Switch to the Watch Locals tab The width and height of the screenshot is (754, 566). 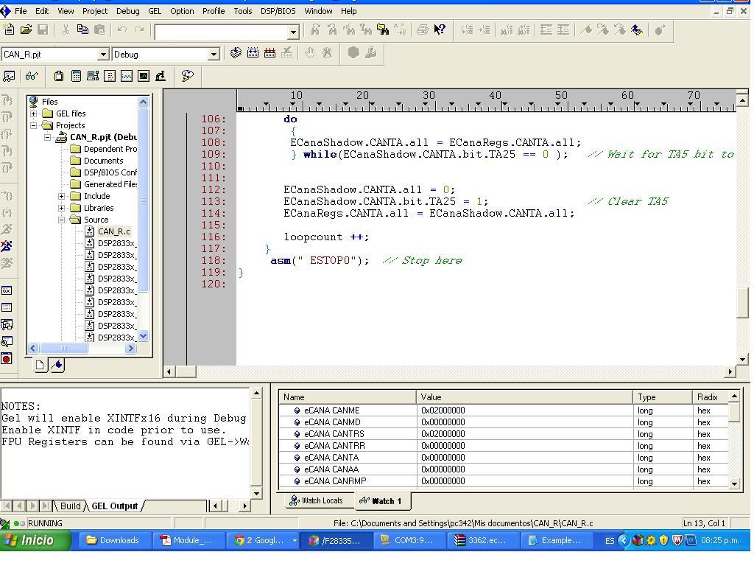[318, 500]
